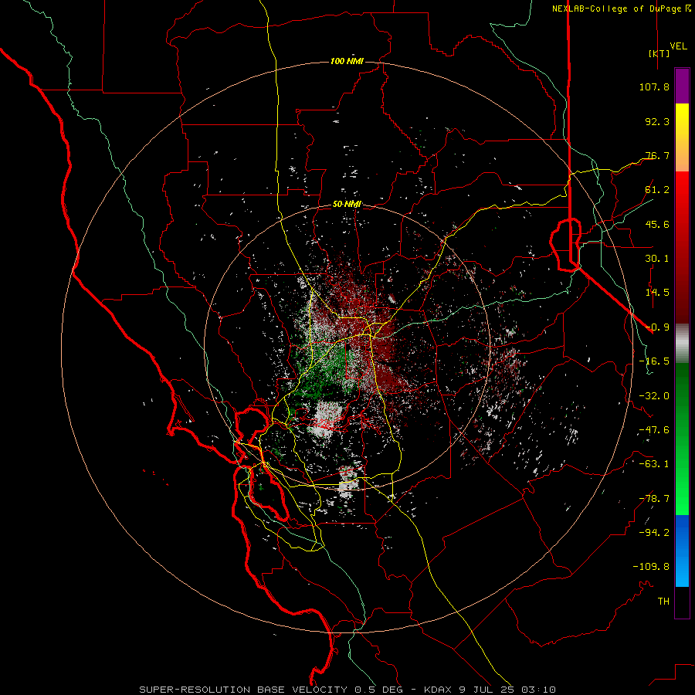Click the 61.2 velocity scale value
The width and height of the screenshot is (695, 695).
tap(657, 190)
